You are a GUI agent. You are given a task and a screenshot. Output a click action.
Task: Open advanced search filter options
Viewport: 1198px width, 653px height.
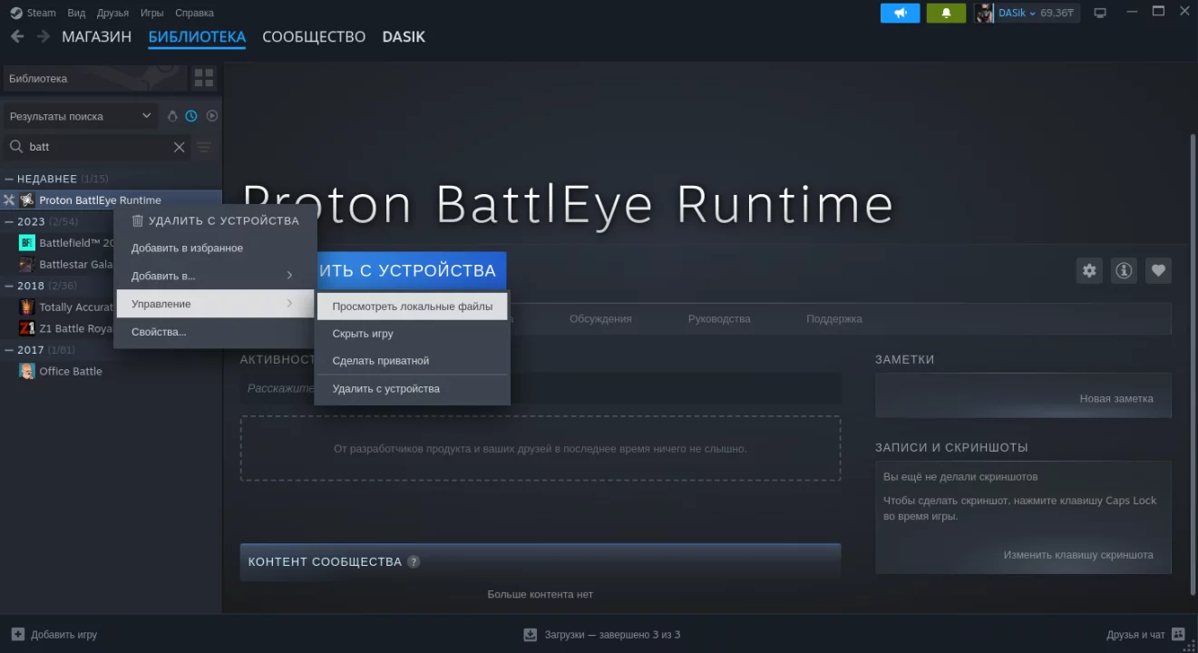coord(204,147)
